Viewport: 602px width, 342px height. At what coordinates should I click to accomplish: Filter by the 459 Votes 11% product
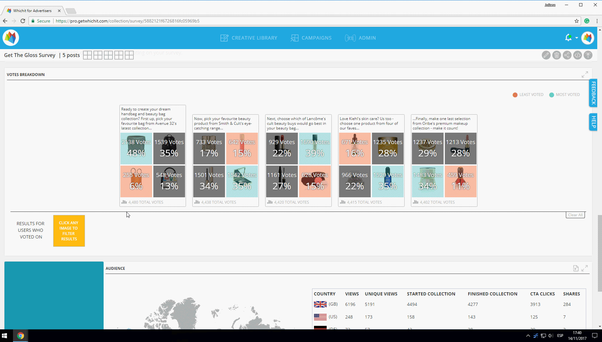pyautogui.click(x=461, y=181)
